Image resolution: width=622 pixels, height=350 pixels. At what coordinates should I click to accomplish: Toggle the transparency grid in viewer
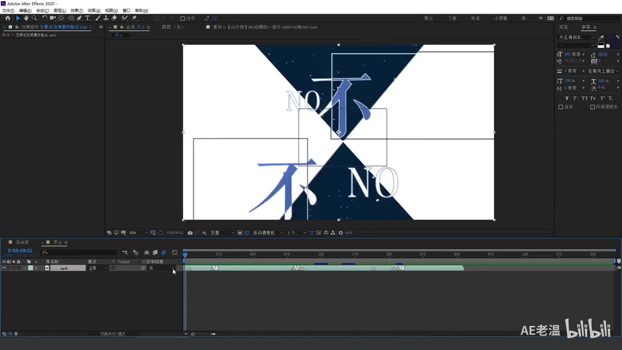[246, 233]
